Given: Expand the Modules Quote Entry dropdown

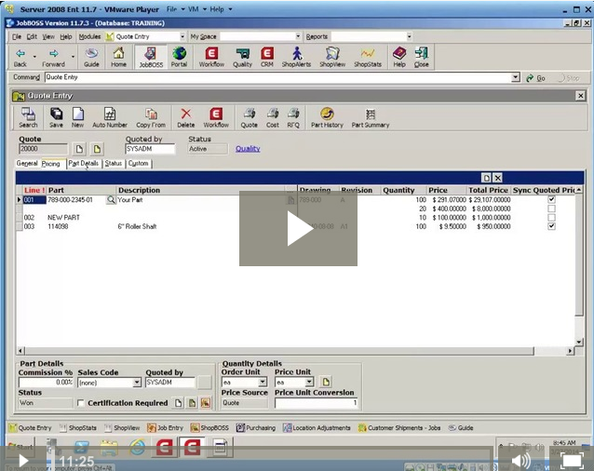Looking at the screenshot, I should 182,36.
